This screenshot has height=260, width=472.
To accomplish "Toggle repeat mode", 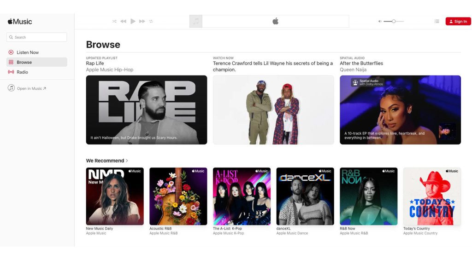I will coord(151,21).
